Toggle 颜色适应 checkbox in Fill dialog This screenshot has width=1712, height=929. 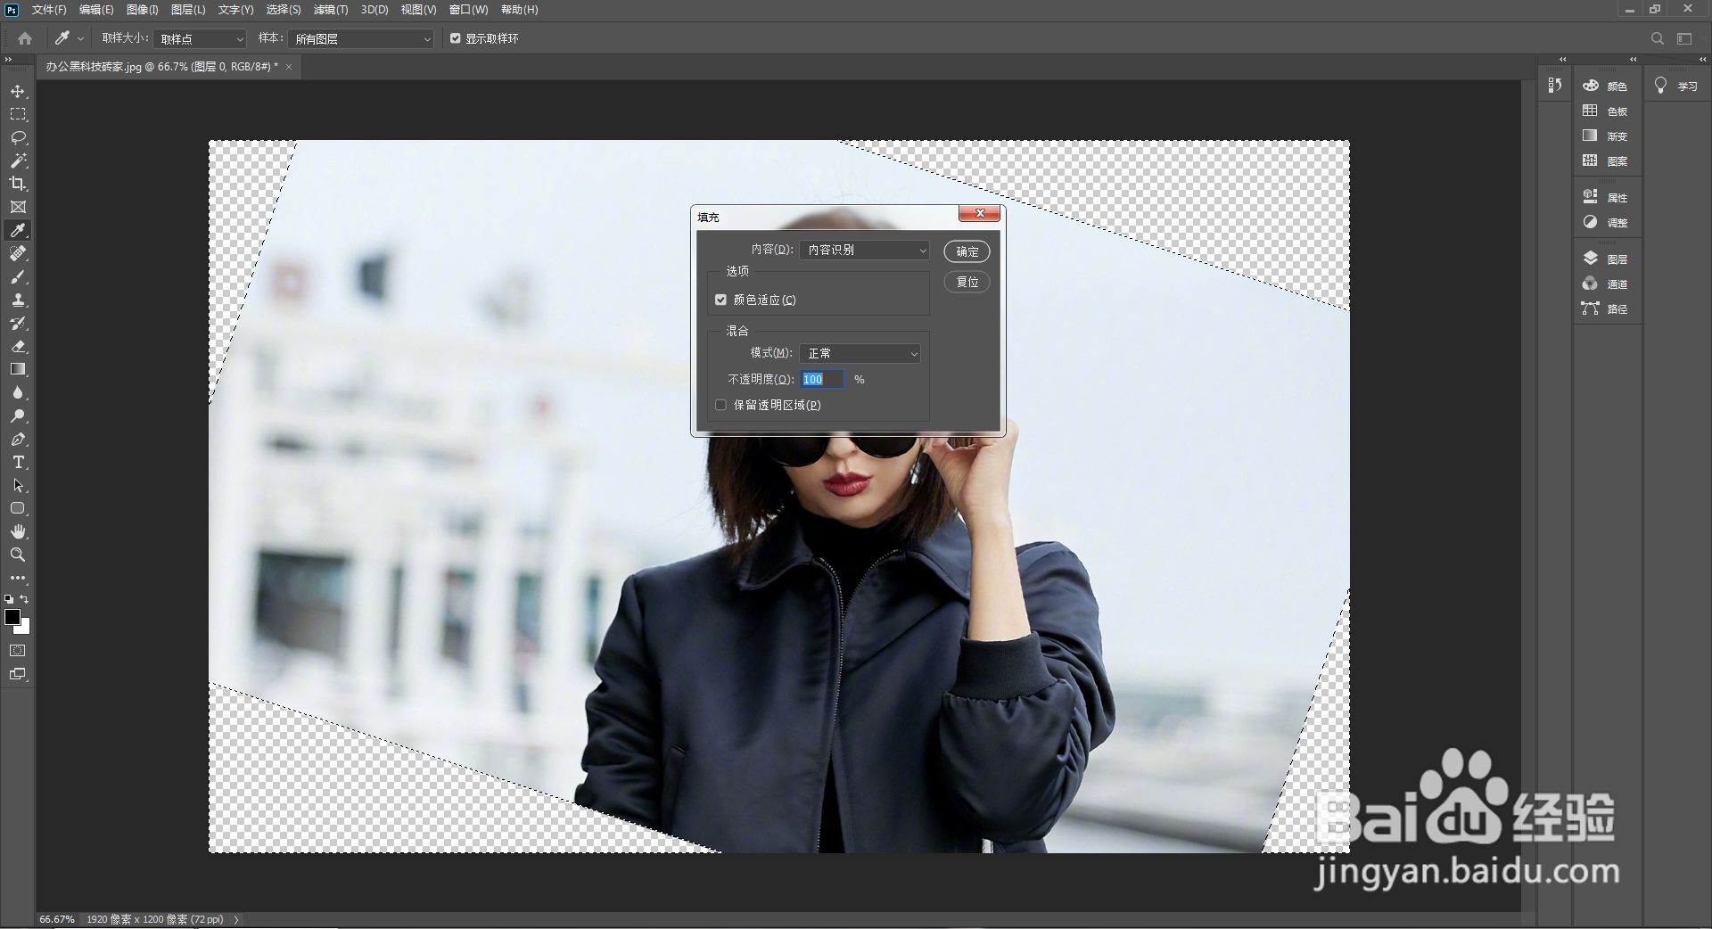point(720,300)
